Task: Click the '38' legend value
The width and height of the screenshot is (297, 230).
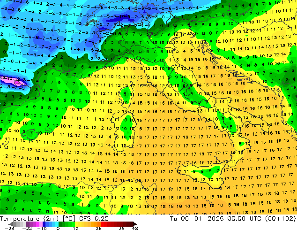Action: pos(121,228)
